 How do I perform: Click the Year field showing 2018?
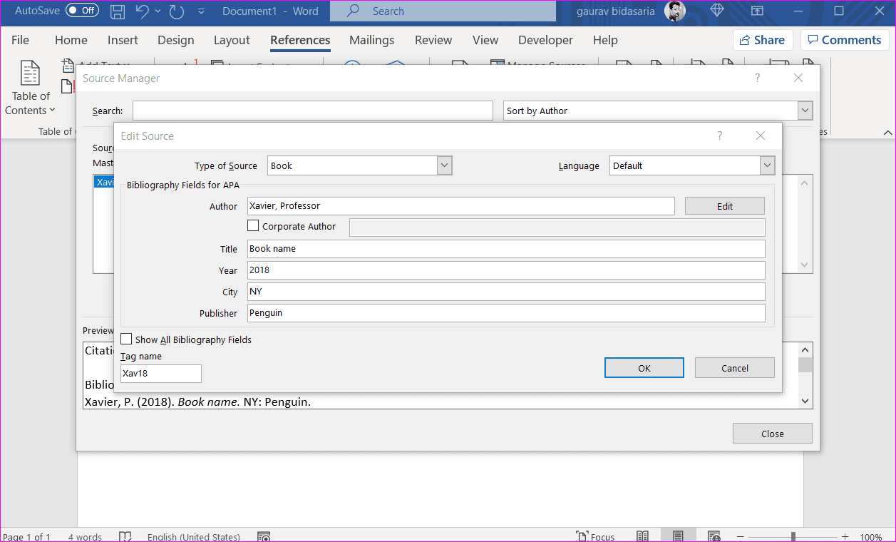(x=506, y=270)
